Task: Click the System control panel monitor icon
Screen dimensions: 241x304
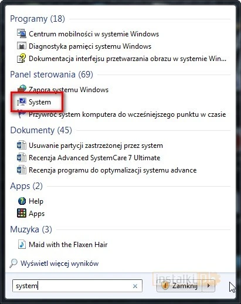Action: [22, 102]
